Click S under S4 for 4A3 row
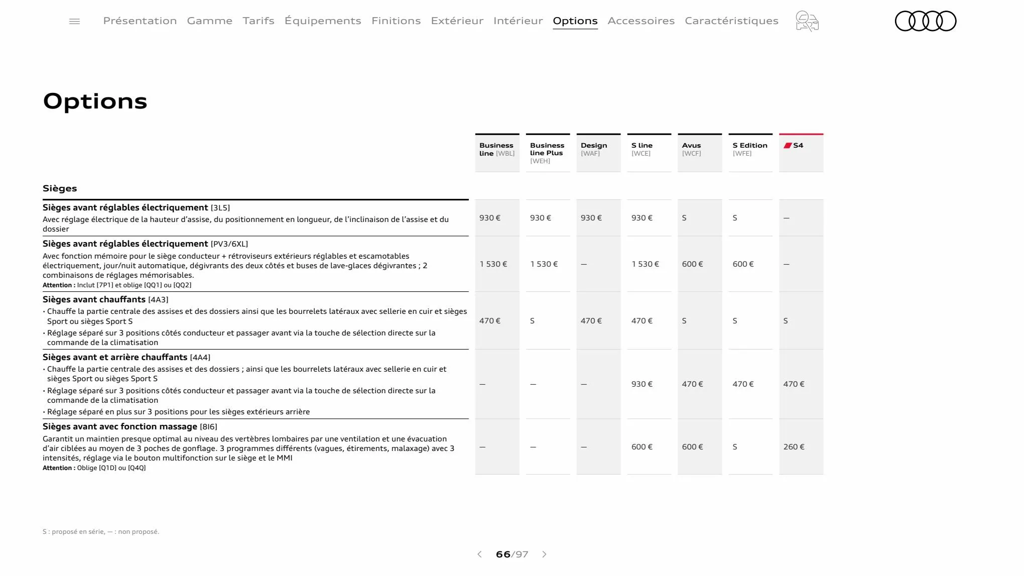Screen dimensions: 1024x576 (x=786, y=321)
